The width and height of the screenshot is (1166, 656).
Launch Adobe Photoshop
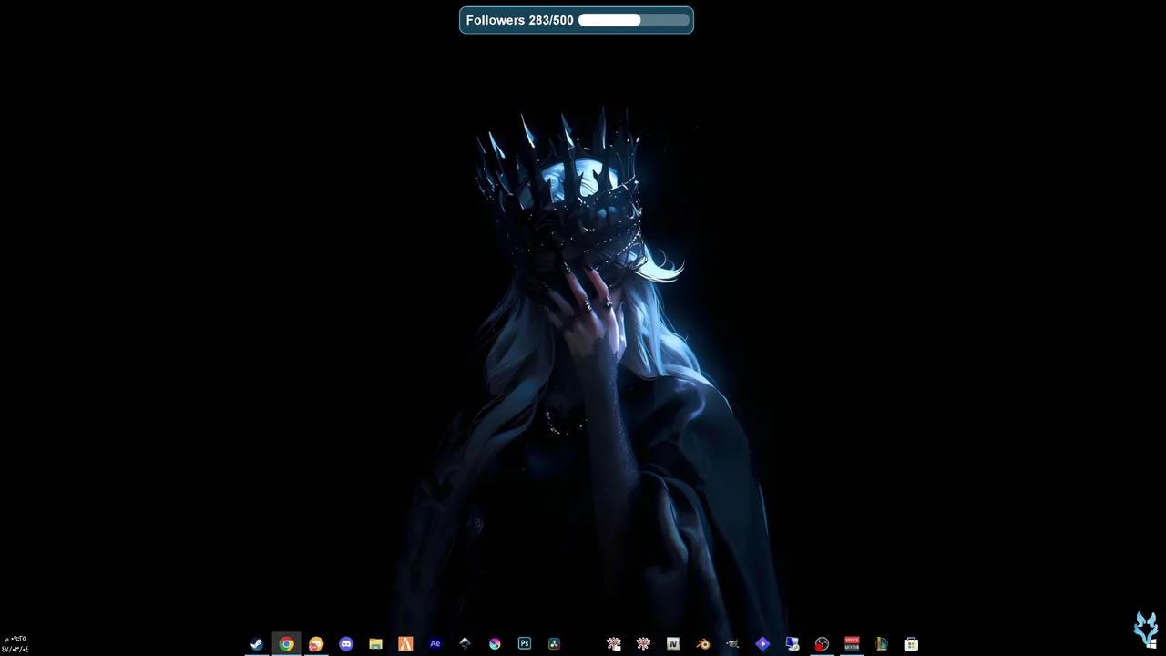pos(524,644)
